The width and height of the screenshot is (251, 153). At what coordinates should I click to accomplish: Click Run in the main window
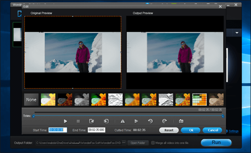(216, 142)
